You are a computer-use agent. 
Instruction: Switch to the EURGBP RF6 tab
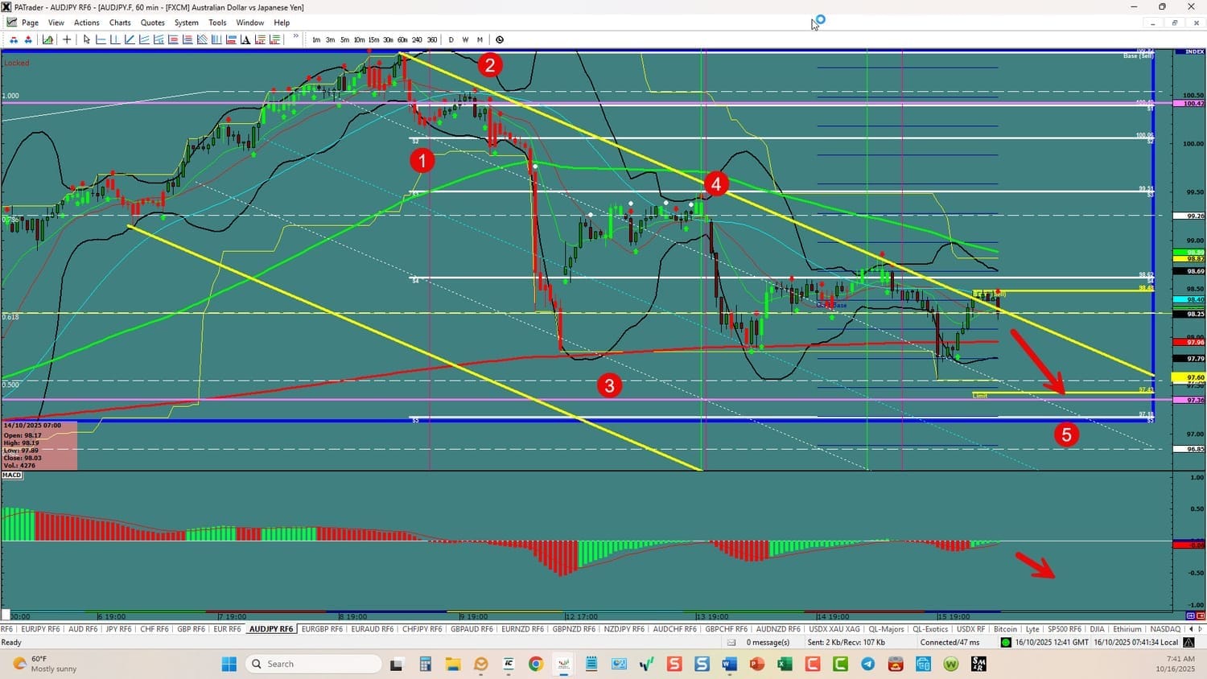point(322,629)
